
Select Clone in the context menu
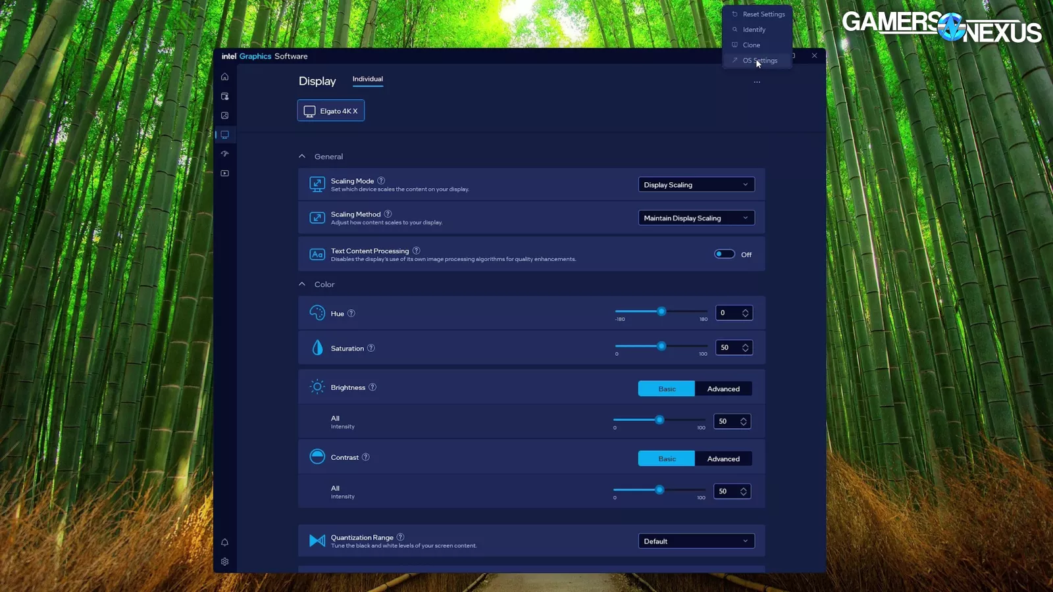[752, 45]
